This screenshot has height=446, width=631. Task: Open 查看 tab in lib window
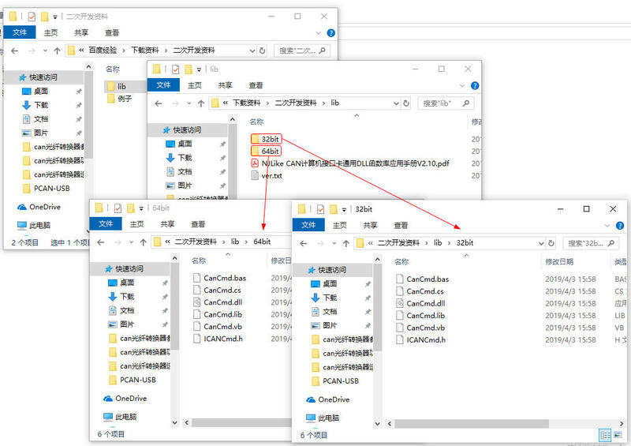point(256,85)
